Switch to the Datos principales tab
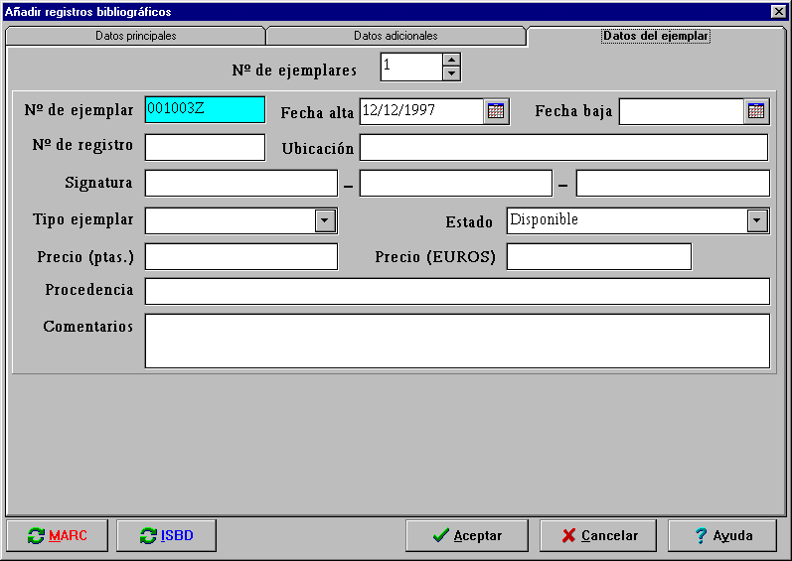 [x=136, y=36]
